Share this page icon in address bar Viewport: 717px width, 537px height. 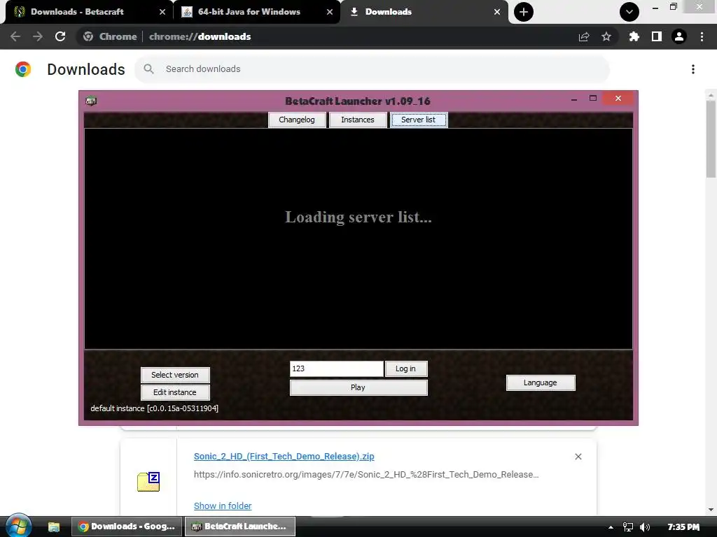(x=584, y=36)
